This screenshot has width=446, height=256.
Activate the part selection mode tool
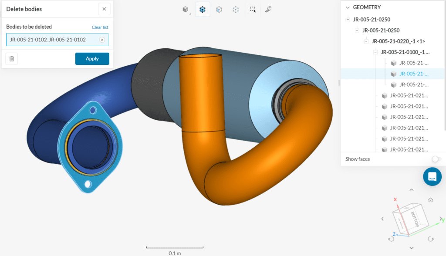[x=185, y=9]
